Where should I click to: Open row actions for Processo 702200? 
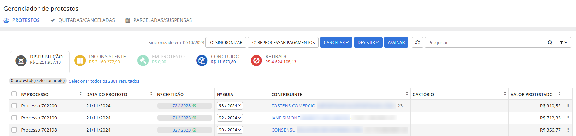coord(568,106)
